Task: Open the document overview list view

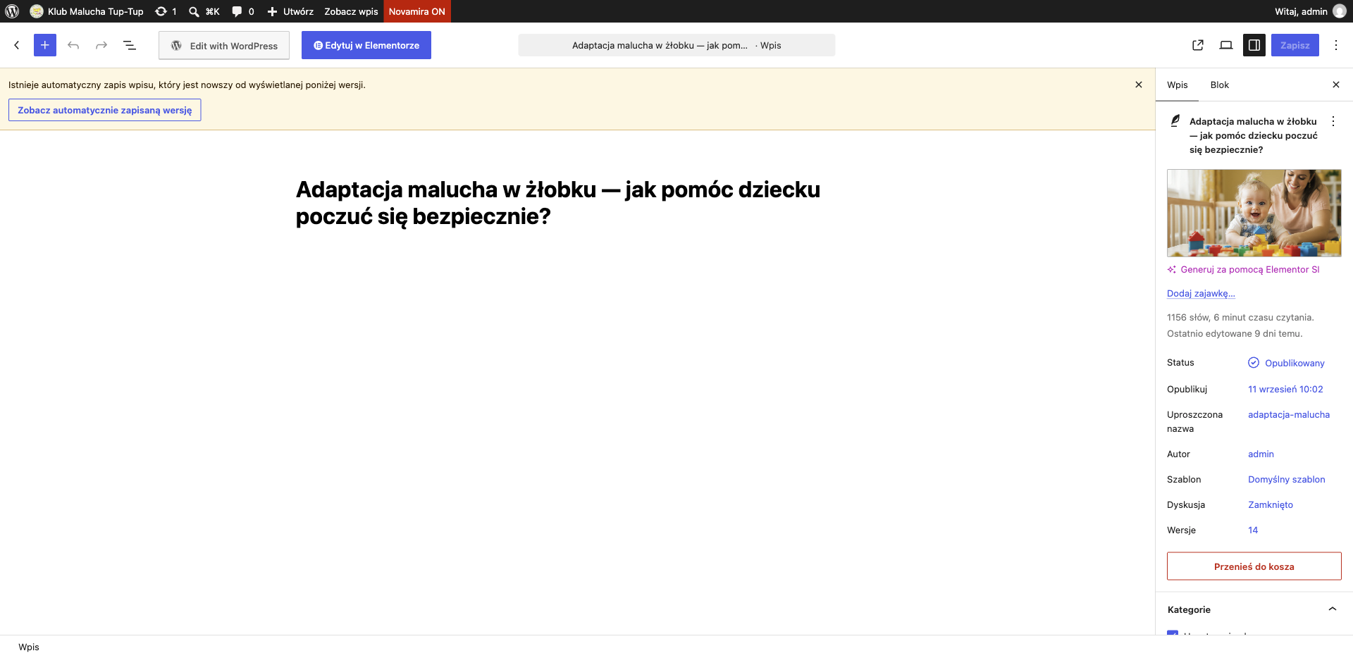Action: (130, 45)
